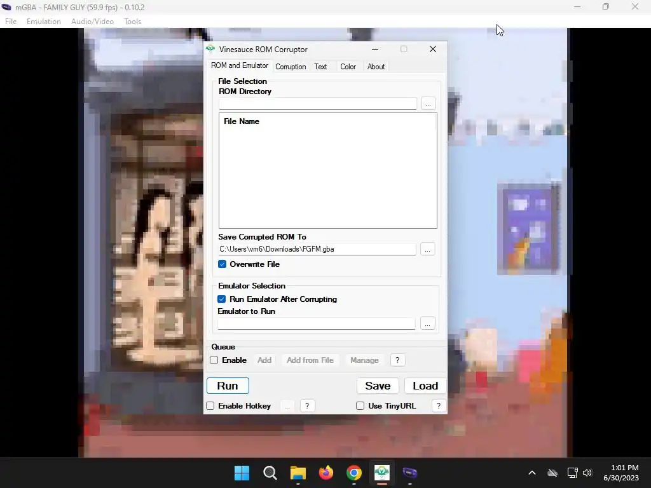The height and width of the screenshot is (488, 651).
Task: Browse for emulator executable
Action: click(x=428, y=323)
